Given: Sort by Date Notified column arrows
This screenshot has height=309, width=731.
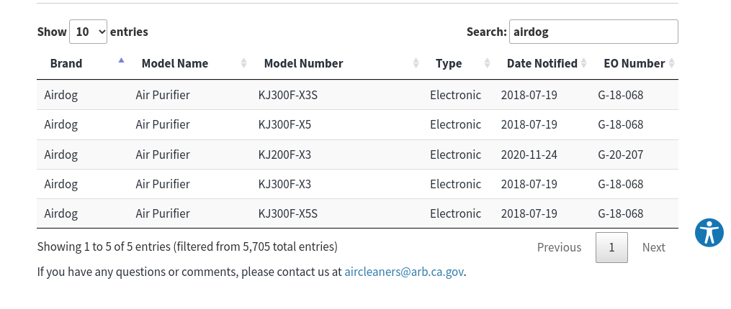Looking at the screenshot, I should click(x=583, y=63).
